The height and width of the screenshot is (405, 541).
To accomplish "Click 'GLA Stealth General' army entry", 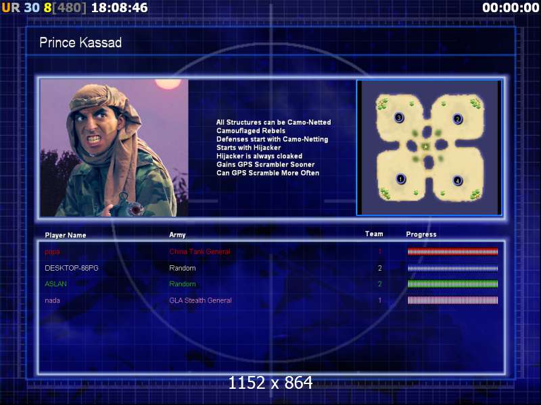I will [200, 300].
